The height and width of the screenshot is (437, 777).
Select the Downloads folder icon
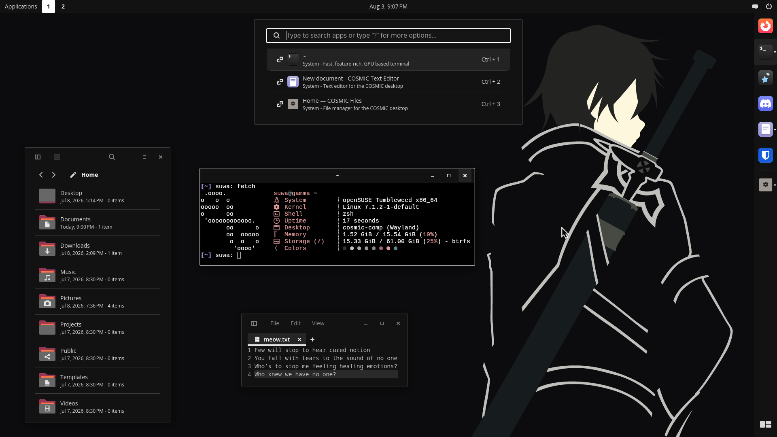click(x=47, y=249)
